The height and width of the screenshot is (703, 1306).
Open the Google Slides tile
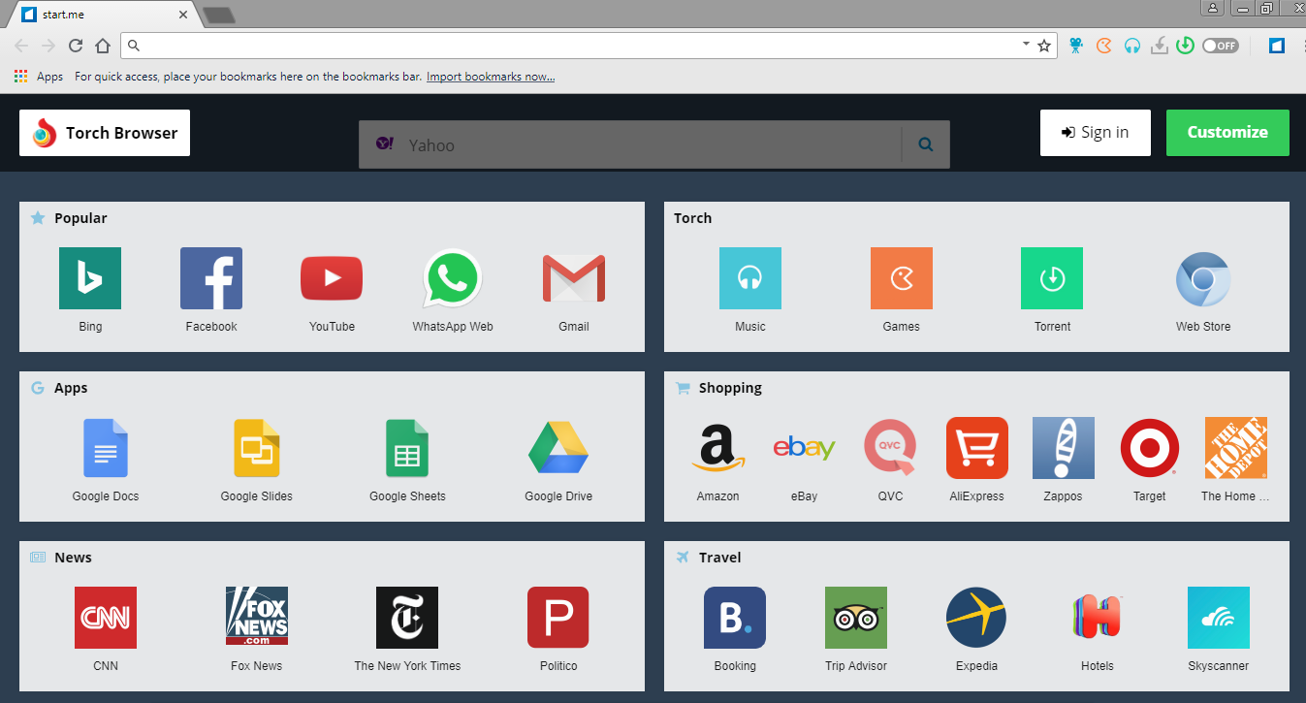coord(257,460)
